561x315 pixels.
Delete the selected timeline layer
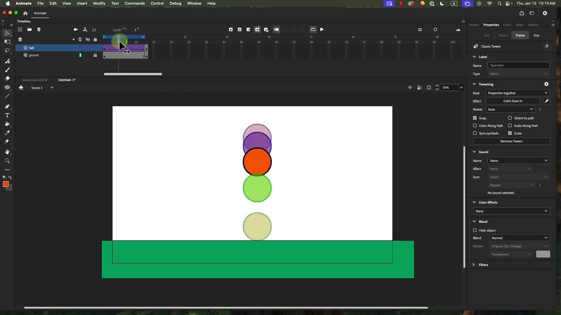coord(39,29)
